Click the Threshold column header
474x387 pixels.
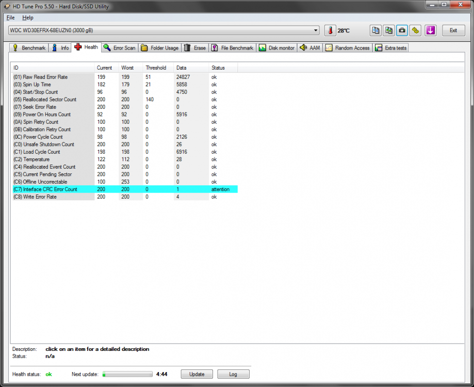click(x=158, y=68)
